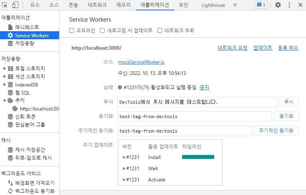
Task: Click the 주기적인 동기화 button
Action: tap(276, 131)
